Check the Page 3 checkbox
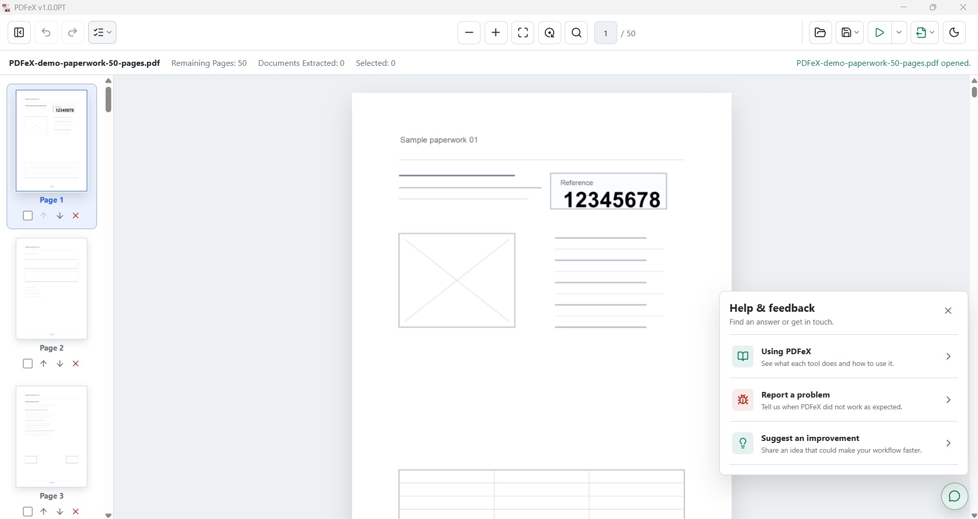 point(28,512)
